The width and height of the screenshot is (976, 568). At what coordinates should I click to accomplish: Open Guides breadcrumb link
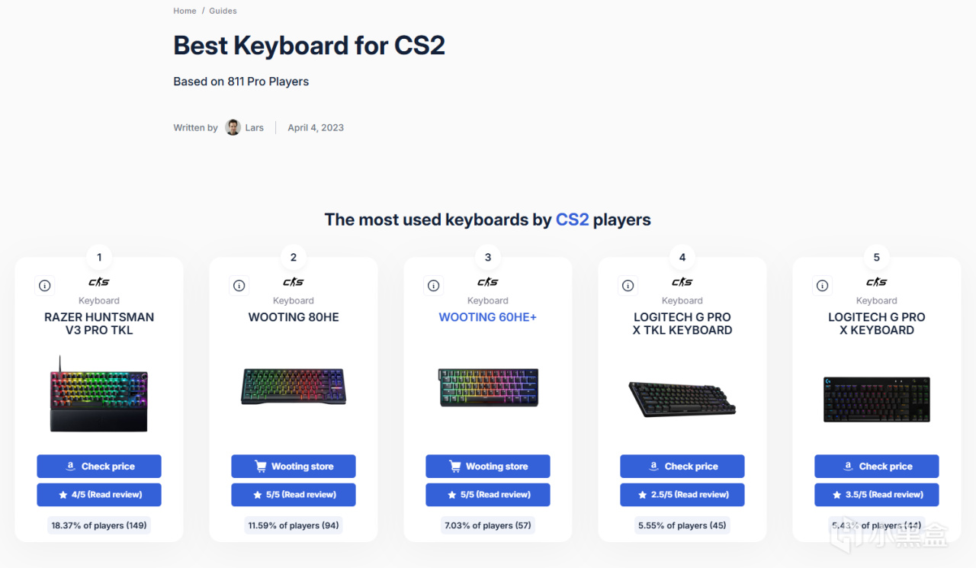pos(223,11)
